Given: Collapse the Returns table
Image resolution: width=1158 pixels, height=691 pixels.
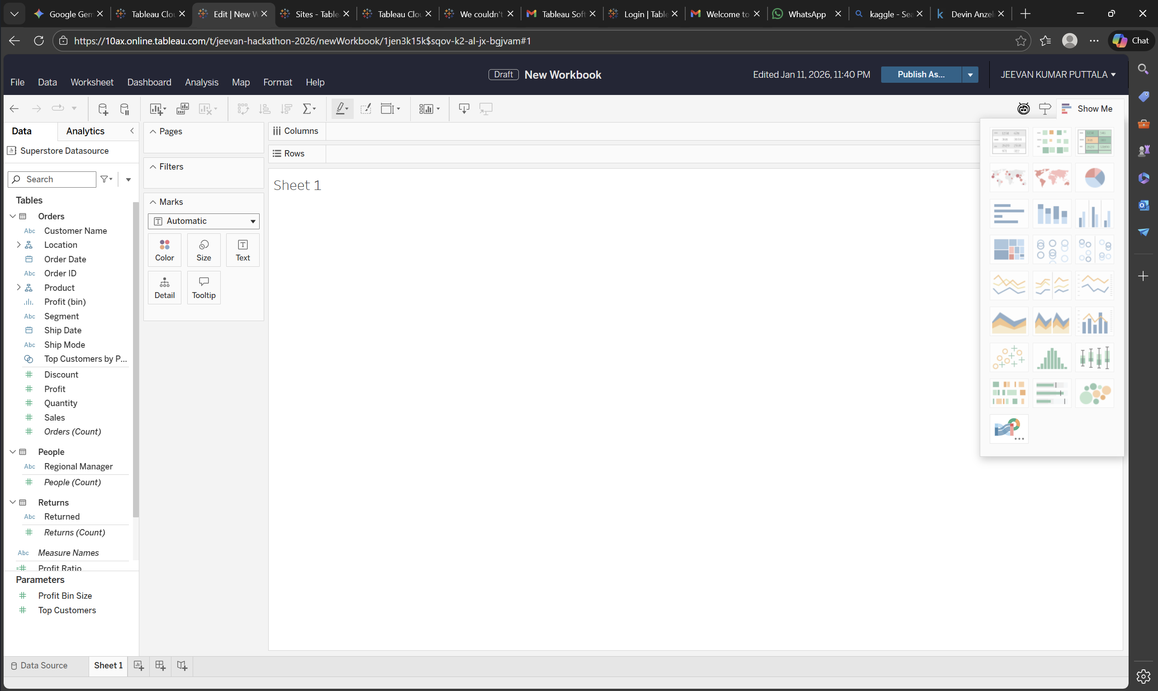Looking at the screenshot, I should pos(12,502).
